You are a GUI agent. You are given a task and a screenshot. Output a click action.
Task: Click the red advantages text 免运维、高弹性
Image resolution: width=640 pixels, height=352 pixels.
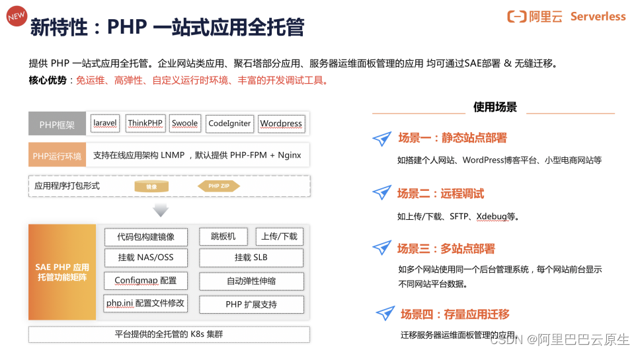[202, 81]
